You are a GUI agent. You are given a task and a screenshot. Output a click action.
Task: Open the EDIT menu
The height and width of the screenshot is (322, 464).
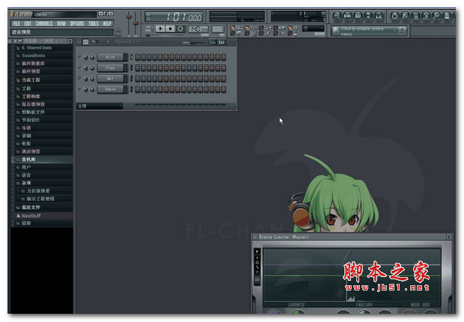tap(28, 23)
